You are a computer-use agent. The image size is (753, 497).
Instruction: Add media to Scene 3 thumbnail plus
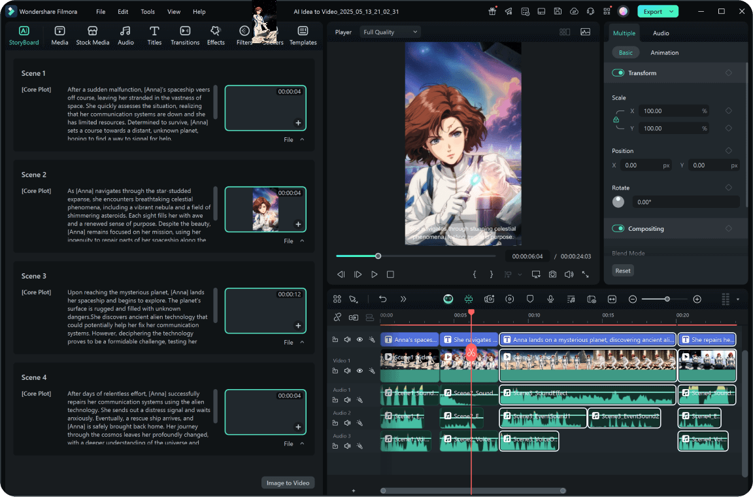298,326
